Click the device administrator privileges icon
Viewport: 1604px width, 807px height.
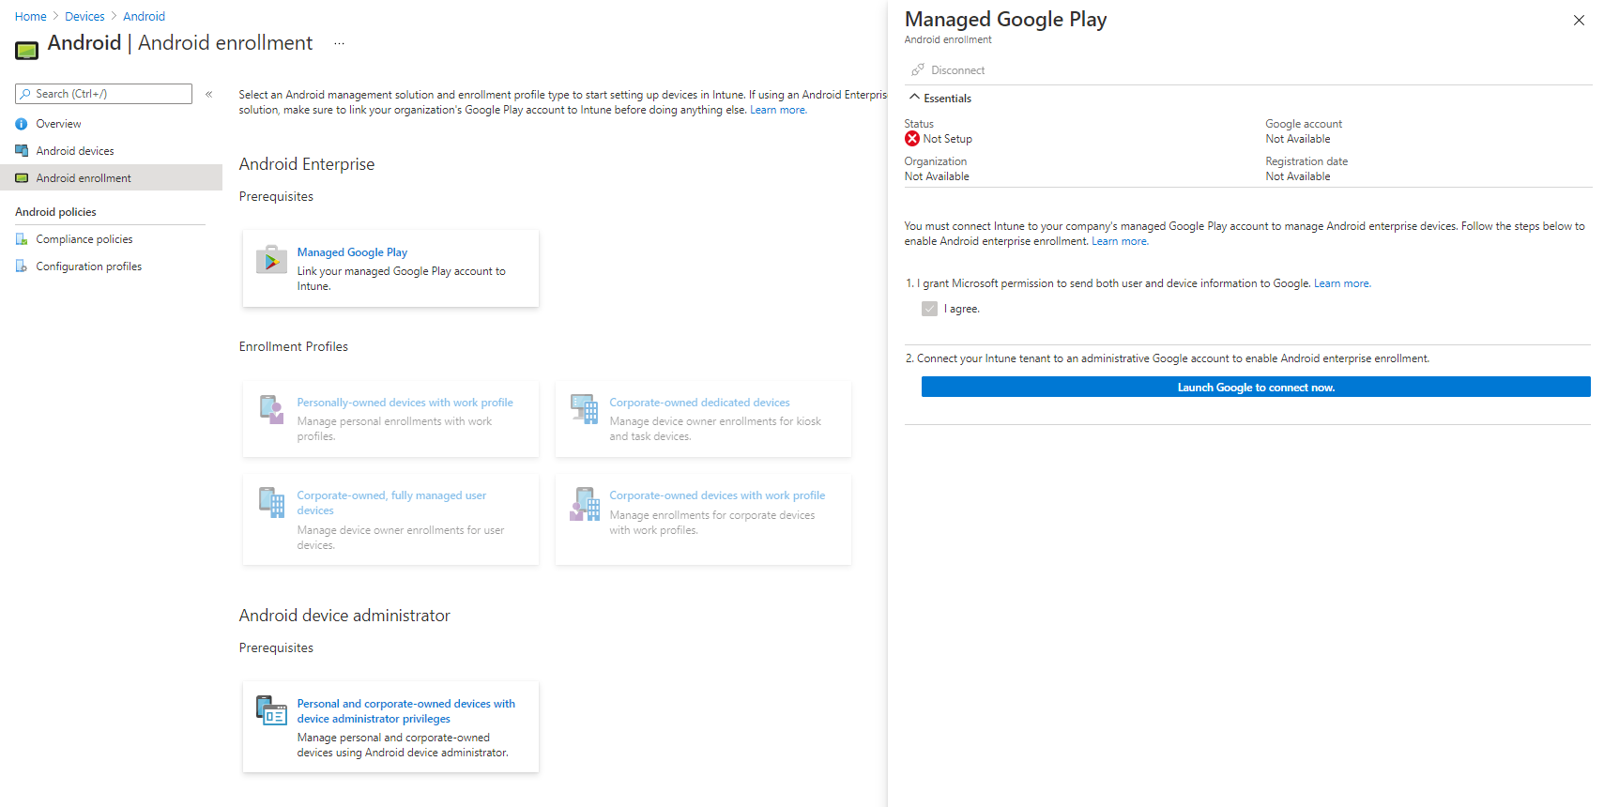271,711
